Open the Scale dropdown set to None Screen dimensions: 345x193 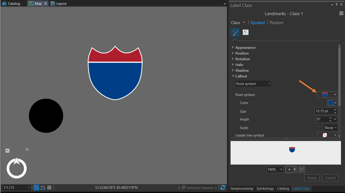(330, 128)
